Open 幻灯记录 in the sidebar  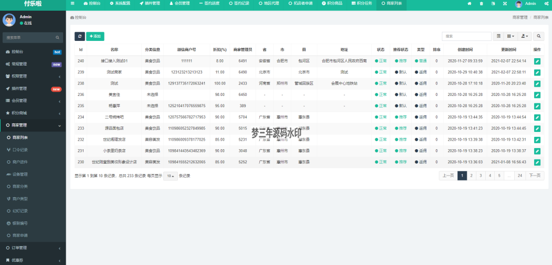[33, 211]
